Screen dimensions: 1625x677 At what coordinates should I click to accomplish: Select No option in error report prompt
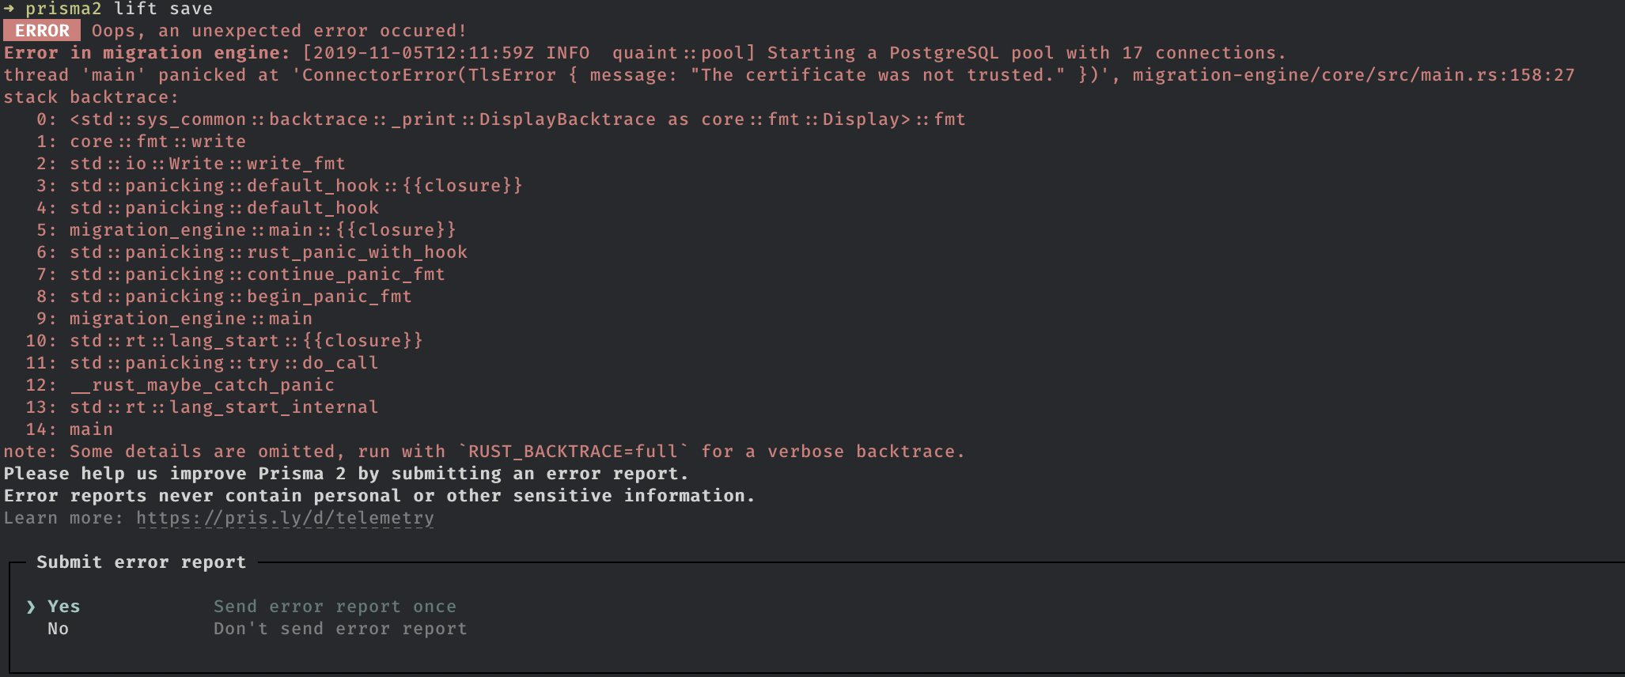tap(58, 629)
